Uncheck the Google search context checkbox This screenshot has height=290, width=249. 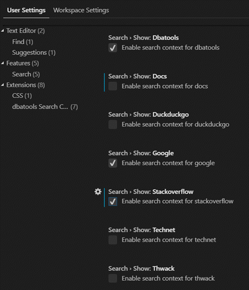(x=113, y=163)
